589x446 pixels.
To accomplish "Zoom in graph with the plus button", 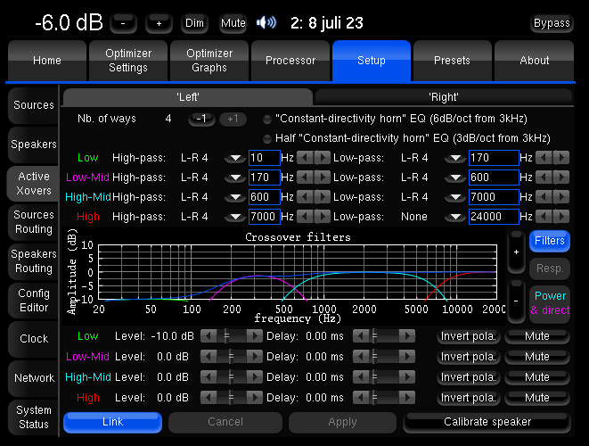I will [x=515, y=252].
